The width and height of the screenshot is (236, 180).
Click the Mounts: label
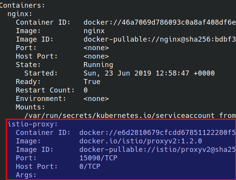coord(30,107)
